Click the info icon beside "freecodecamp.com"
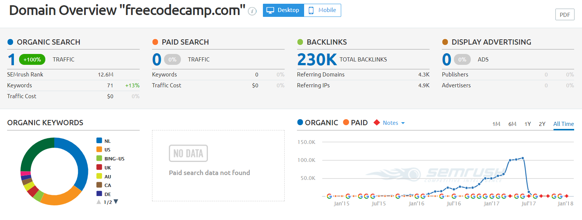Image resolution: width=582 pixels, height=220 pixels. [251, 12]
